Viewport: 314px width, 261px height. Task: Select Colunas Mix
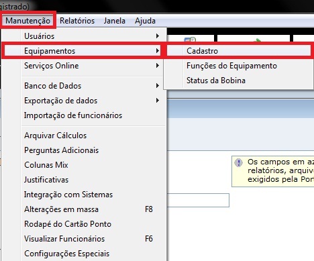(84, 165)
